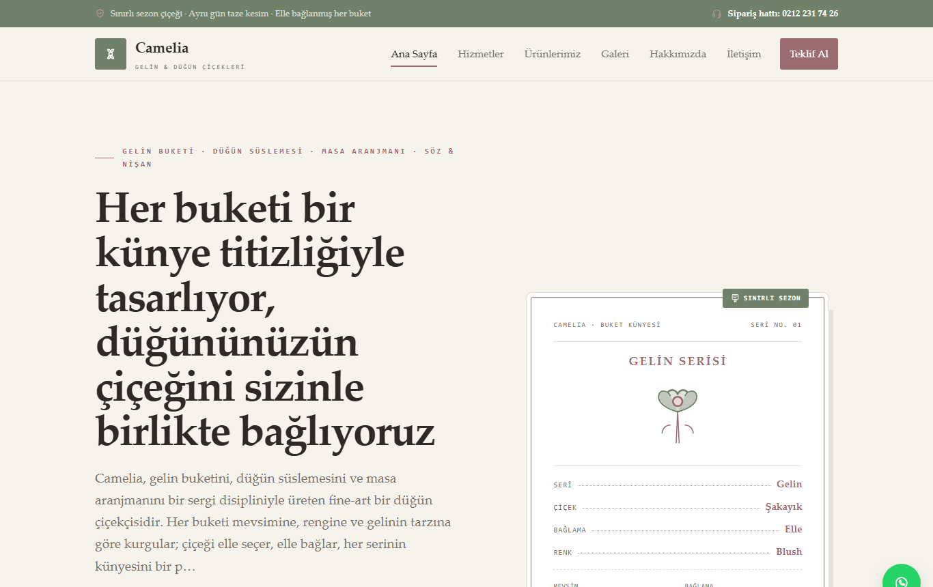Click the bouquet illustration on the Gelin Serisi card
Image resolution: width=933 pixels, height=587 pixels.
(x=678, y=416)
